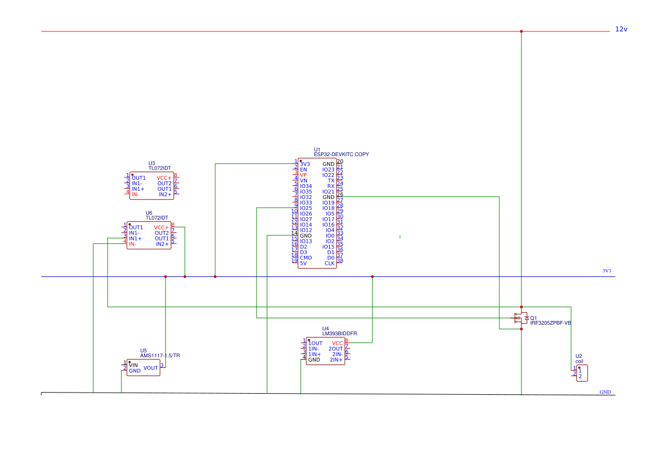Select the CMD pin on ESP32

[x=306, y=258]
